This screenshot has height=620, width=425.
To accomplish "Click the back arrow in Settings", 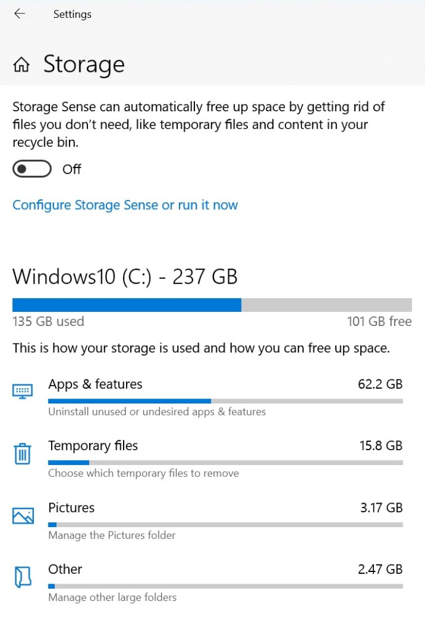I will pos(20,14).
